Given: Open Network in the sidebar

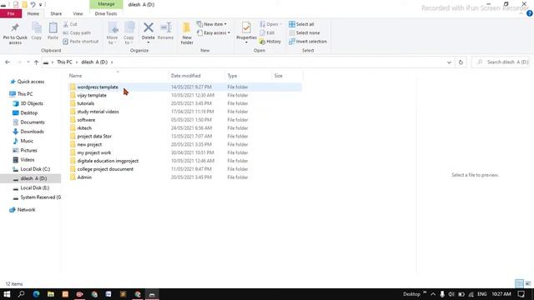Looking at the screenshot, I should (26, 209).
